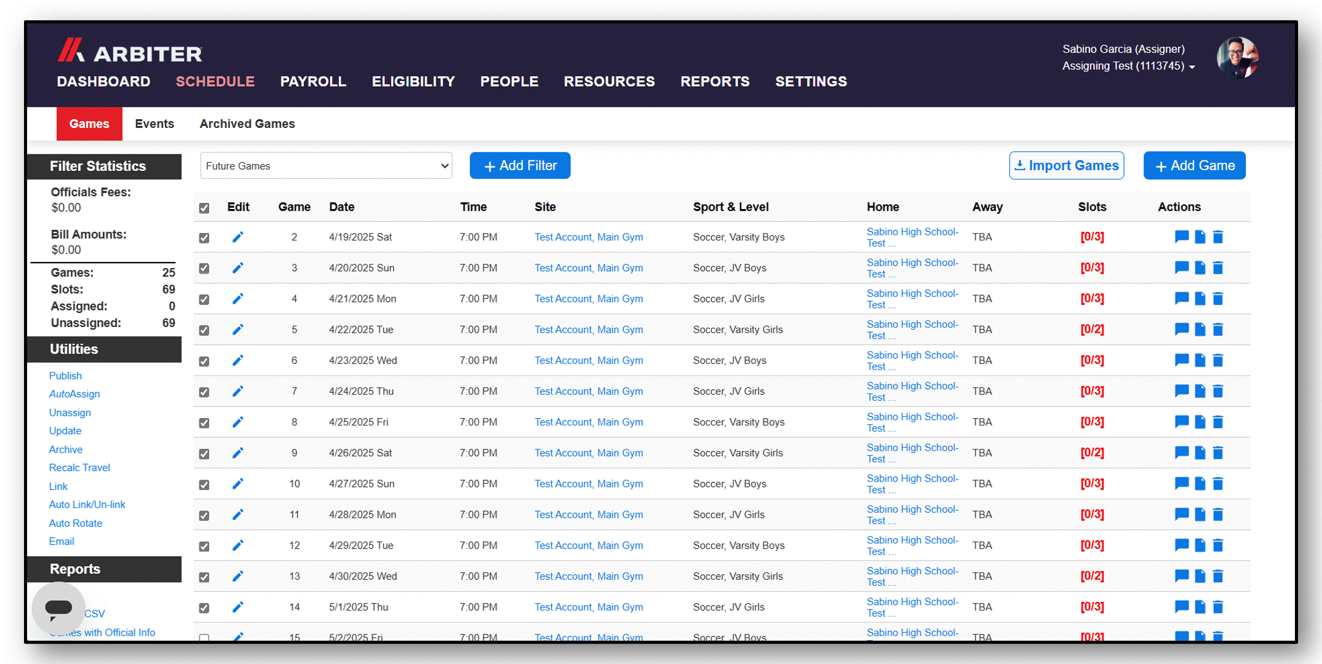Click the [0/3] slots link for game 11
This screenshot has height=664, width=1322.
pos(1092,515)
